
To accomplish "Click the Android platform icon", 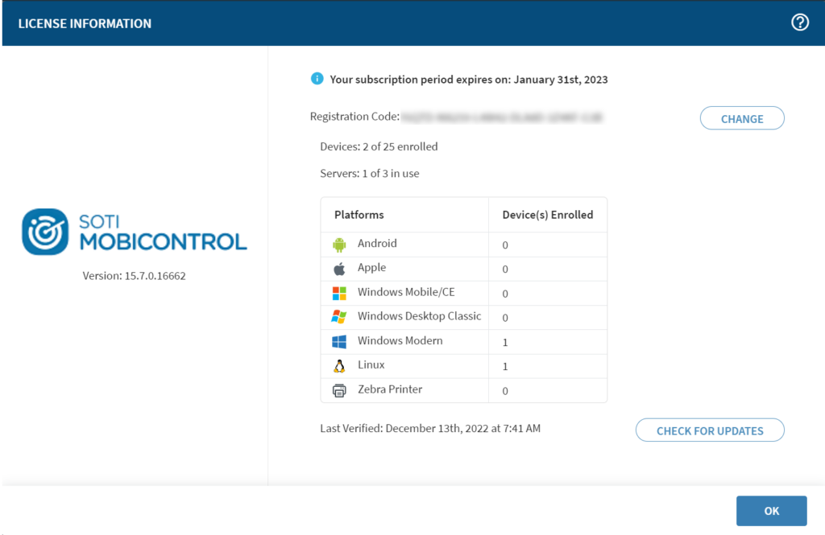I will (339, 245).
